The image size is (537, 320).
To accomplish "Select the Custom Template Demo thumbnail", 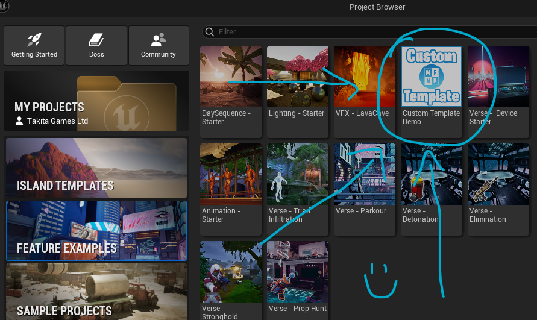I will tap(432, 77).
